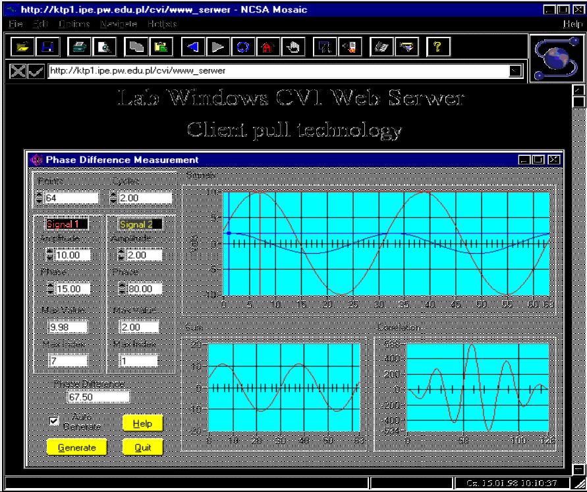
Task: Click the Signal 1 Phase field 15.00
Action: point(73,289)
